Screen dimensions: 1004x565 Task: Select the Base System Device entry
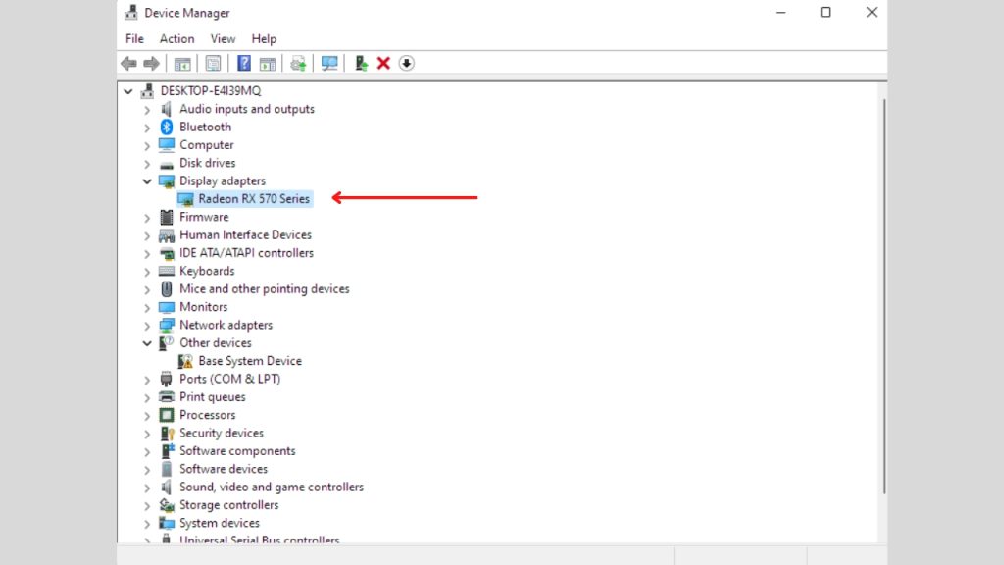250,361
